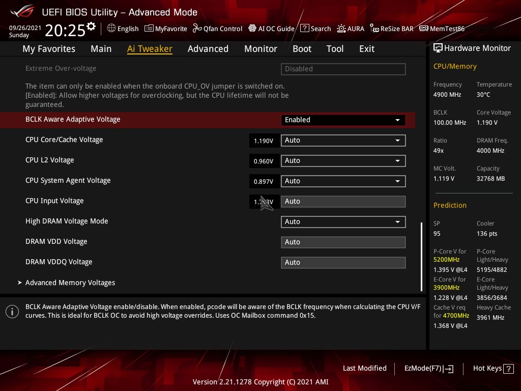The height and width of the screenshot is (391, 521).
Task: Select the CPU L2 Voltage label
Action: 49,160
